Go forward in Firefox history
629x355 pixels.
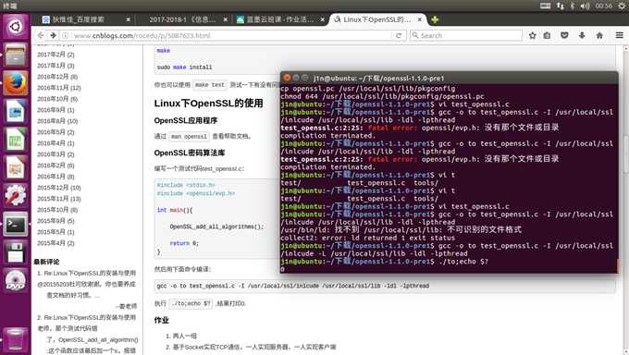pyautogui.click(x=53, y=35)
